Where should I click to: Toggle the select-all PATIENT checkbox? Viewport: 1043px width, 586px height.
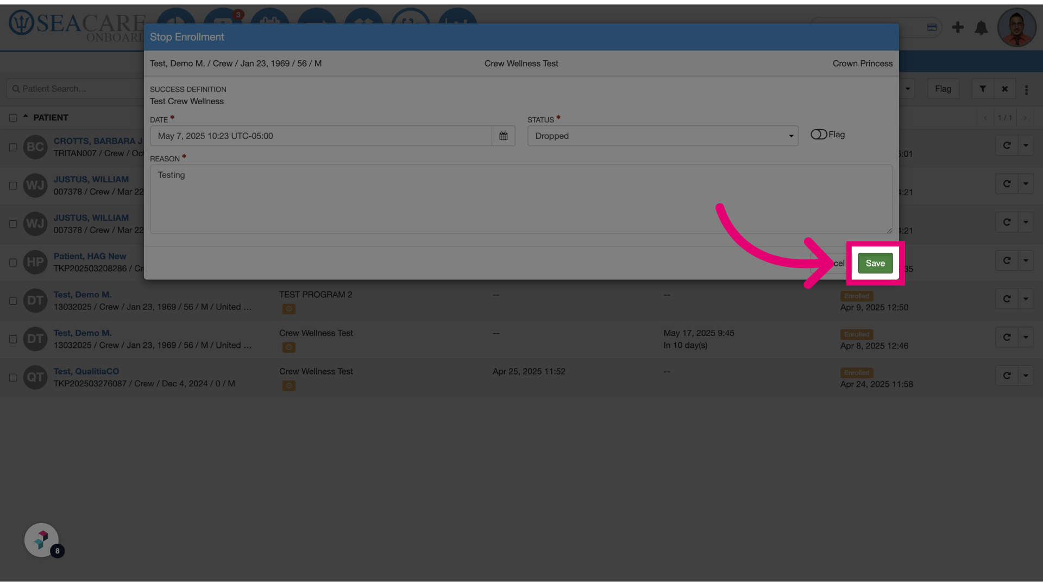click(13, 118)
